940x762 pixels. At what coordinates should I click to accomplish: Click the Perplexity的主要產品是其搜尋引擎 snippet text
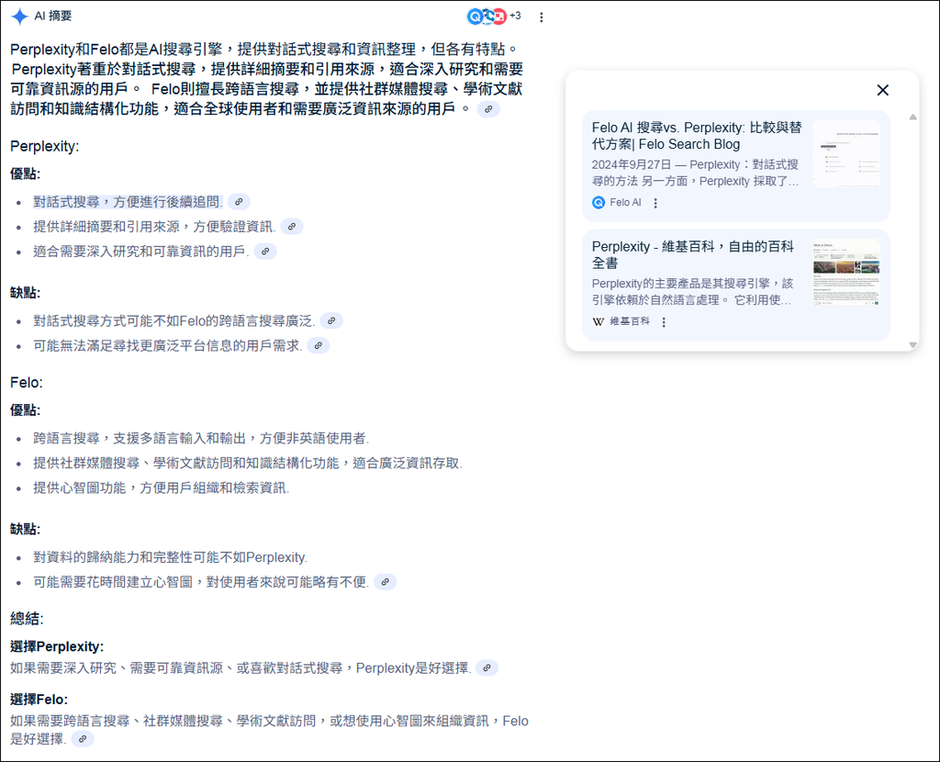pos(692,291)
